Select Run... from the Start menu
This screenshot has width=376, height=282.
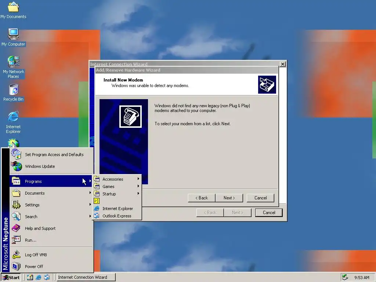pyautogui.click(x=51, y=240)
